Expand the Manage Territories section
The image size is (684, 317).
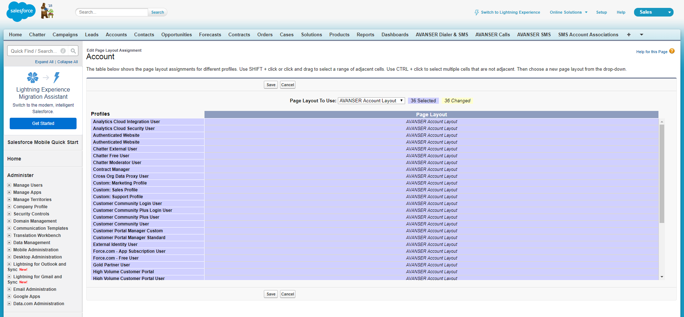coord(9,200)
